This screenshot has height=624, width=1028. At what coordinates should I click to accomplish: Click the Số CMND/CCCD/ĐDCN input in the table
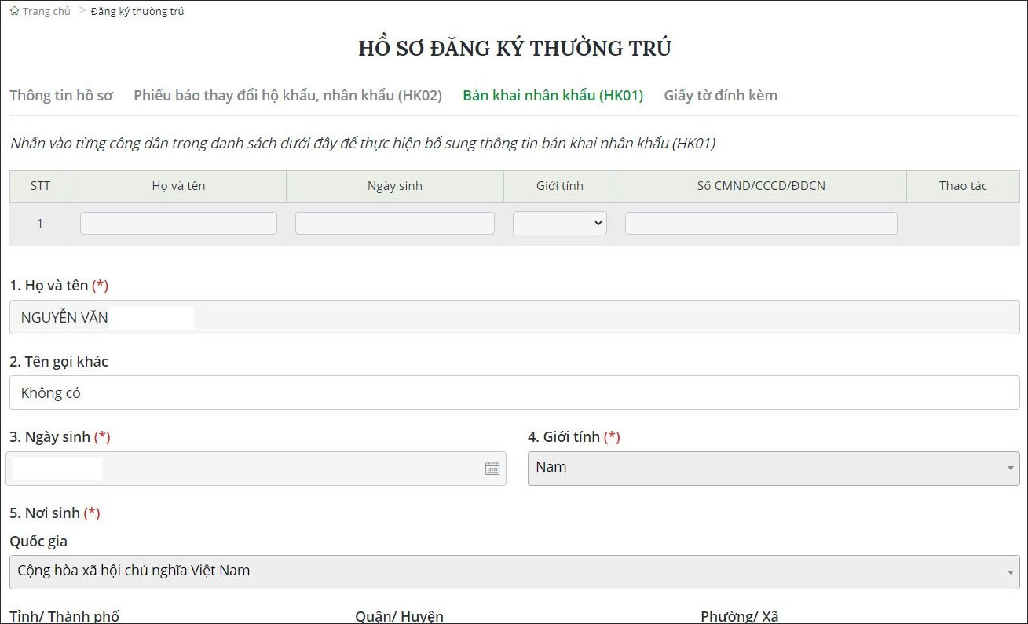(760, 223)
